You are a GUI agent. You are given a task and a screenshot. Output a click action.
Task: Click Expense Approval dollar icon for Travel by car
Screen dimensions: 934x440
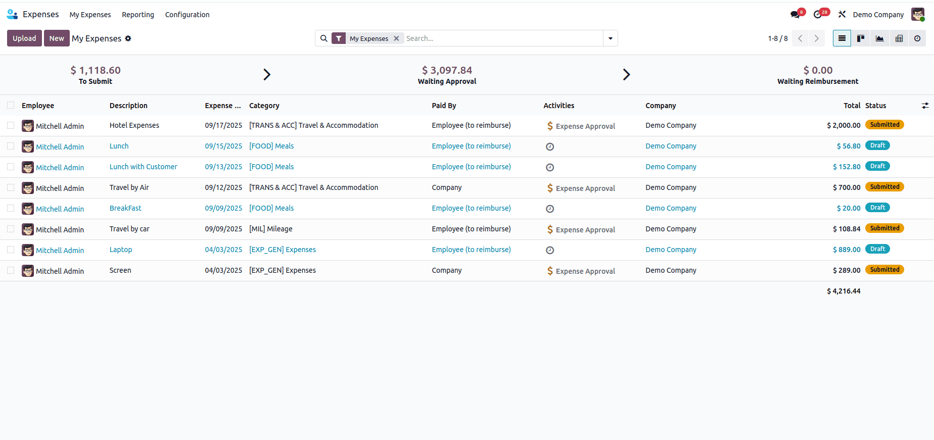coord(550,229)
